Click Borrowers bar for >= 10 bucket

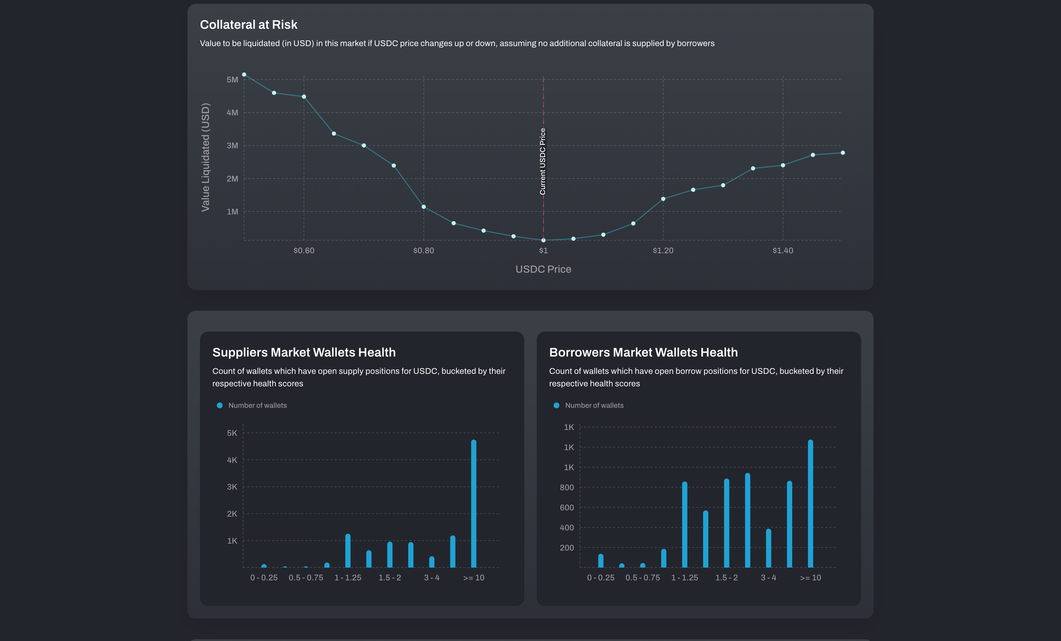[810, 504]
